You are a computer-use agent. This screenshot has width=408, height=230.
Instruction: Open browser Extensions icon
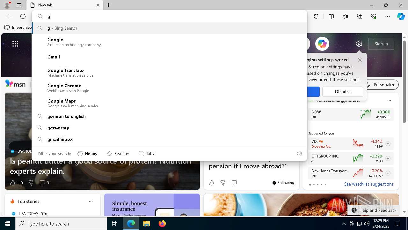tap(316, 16)
